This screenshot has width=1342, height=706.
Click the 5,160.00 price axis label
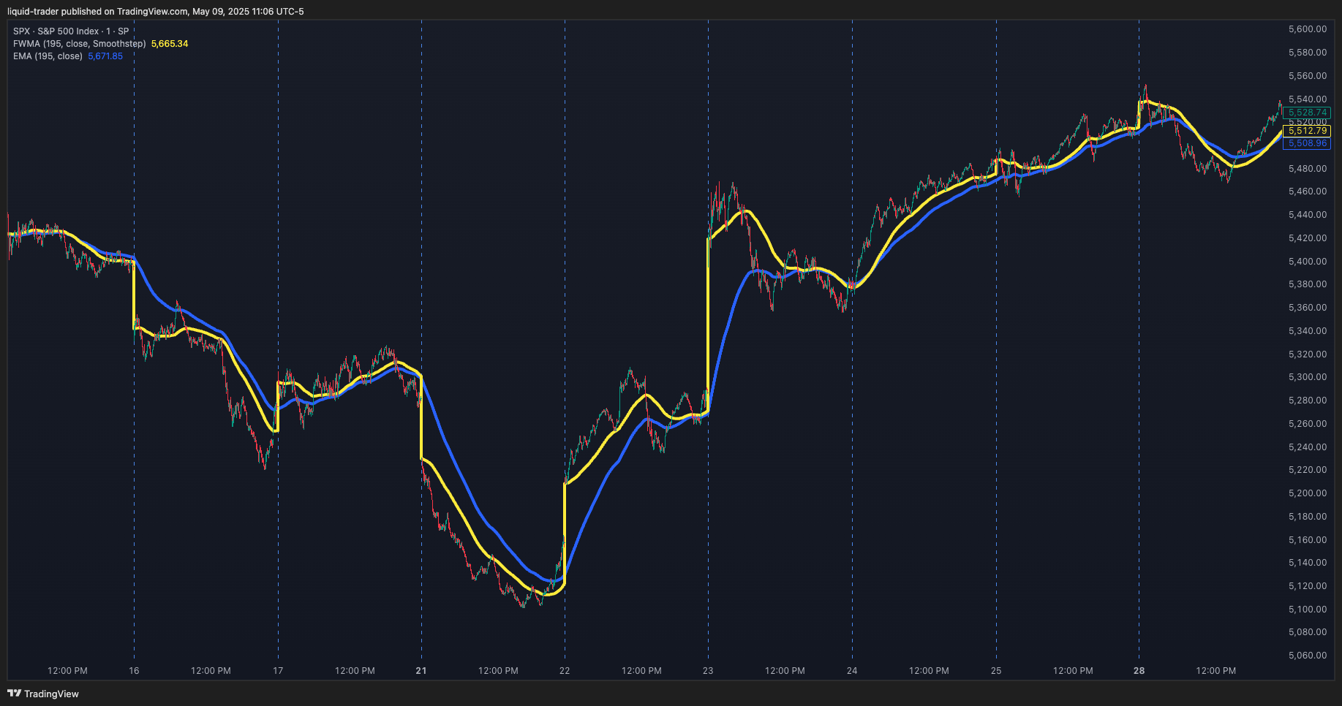tap(1308, 539)
